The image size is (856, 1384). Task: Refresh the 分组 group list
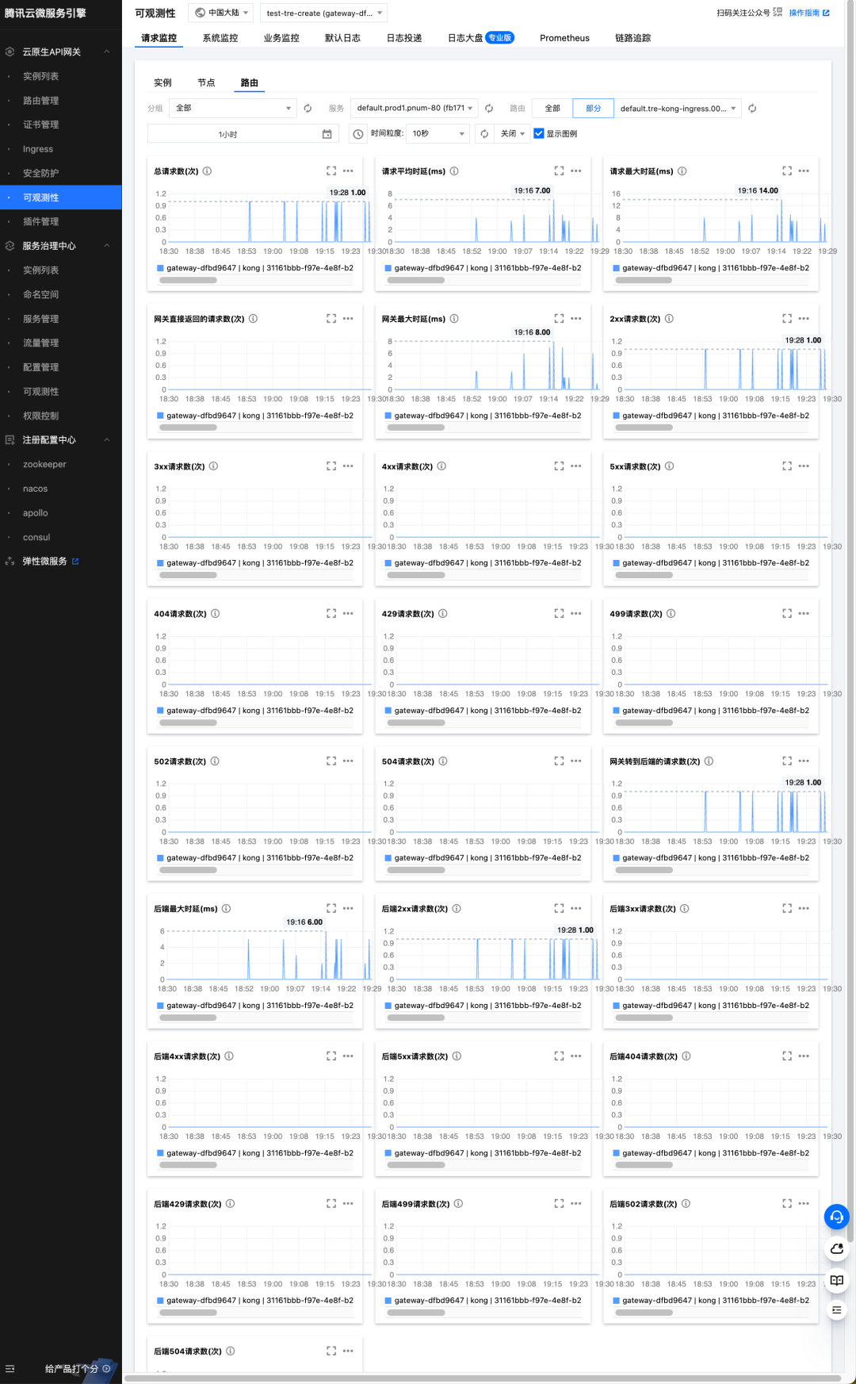click(308, 109)
